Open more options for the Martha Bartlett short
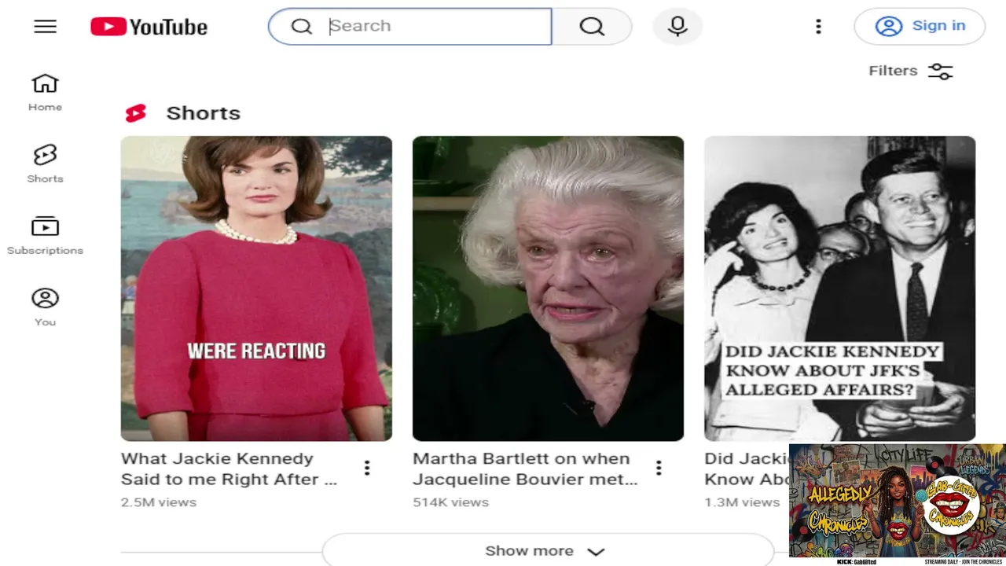 coord(659,469)
